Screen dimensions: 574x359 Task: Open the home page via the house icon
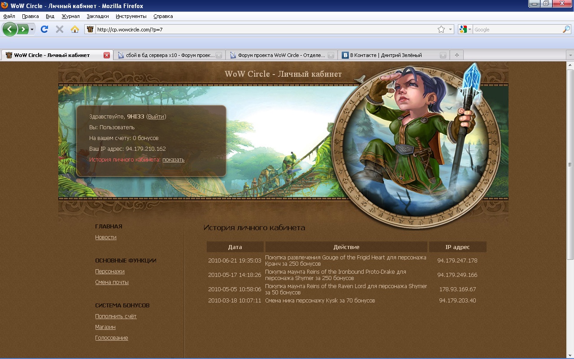tap(75, 29)
